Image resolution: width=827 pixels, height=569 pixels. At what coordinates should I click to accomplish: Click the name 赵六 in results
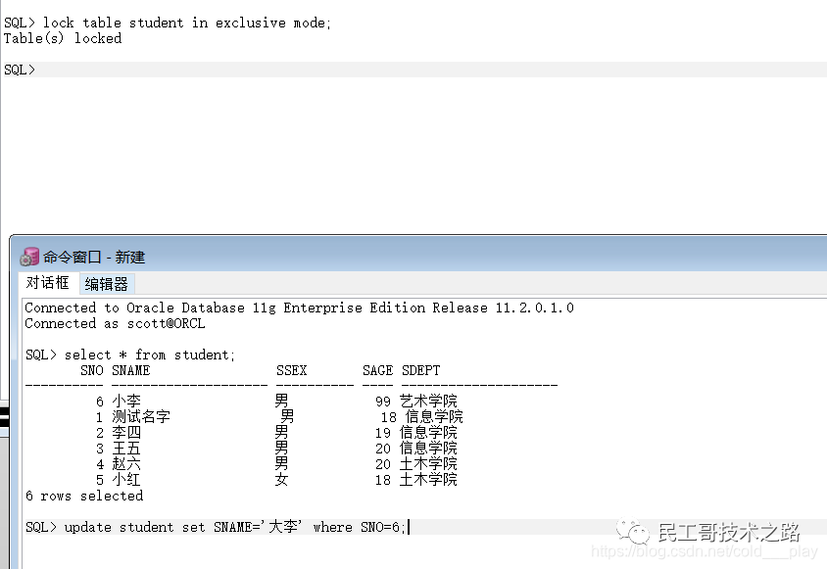(x=126, y=463)
